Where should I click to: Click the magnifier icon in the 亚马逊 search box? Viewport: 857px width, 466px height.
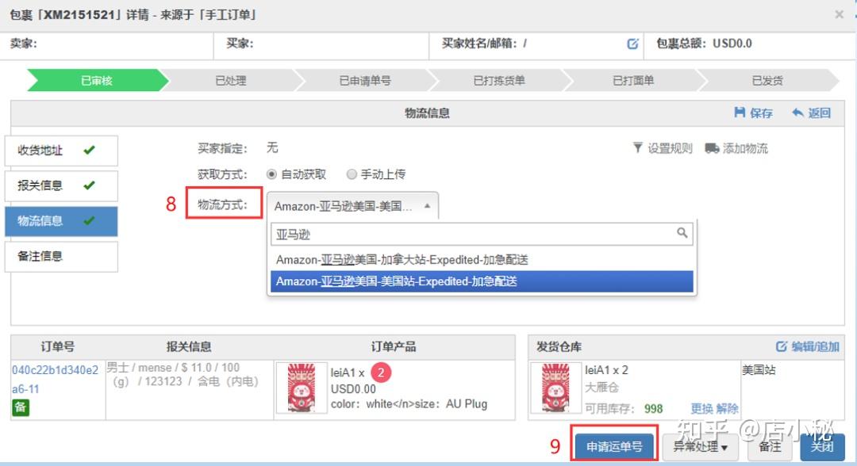[682, 233]
